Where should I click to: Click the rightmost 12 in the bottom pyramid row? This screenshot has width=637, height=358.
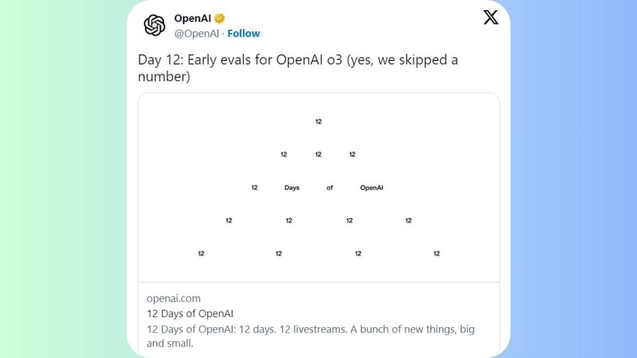coord(436,254)
